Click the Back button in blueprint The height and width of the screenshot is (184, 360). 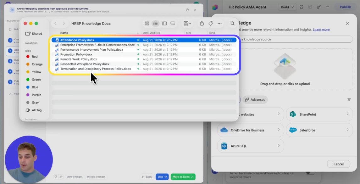pyautogui.click(x=147, y=177)
